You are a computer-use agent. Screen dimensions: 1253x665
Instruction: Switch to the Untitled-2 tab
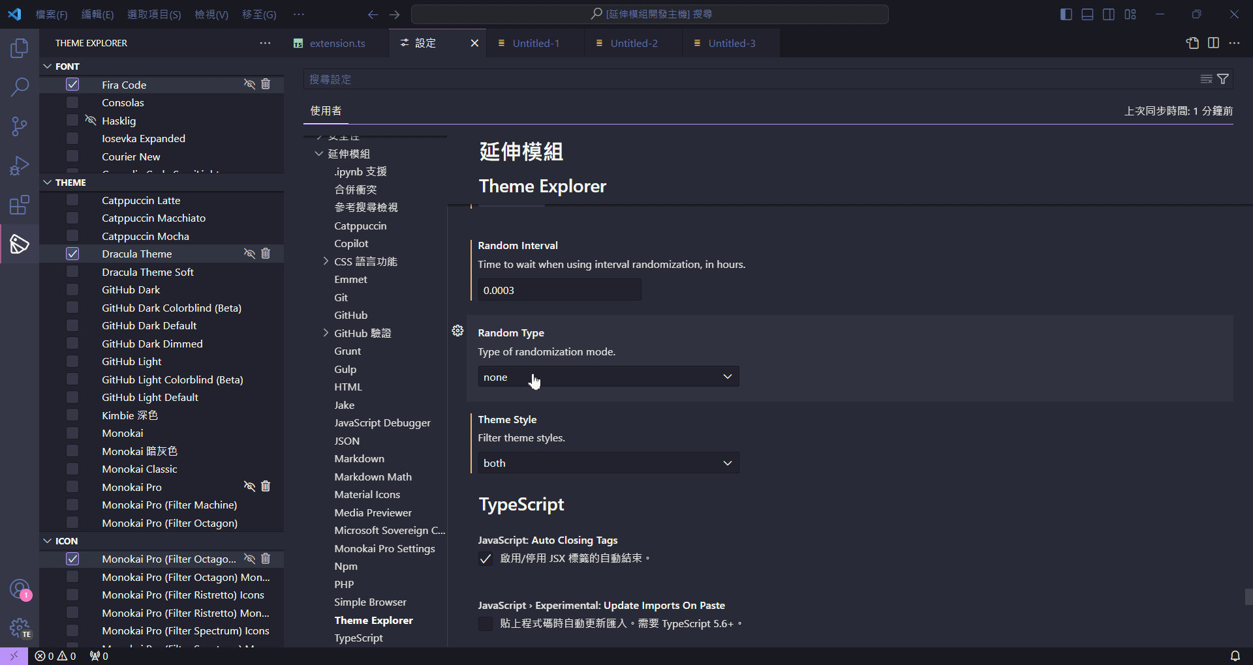pyautogui.click(x=634, y=43)
